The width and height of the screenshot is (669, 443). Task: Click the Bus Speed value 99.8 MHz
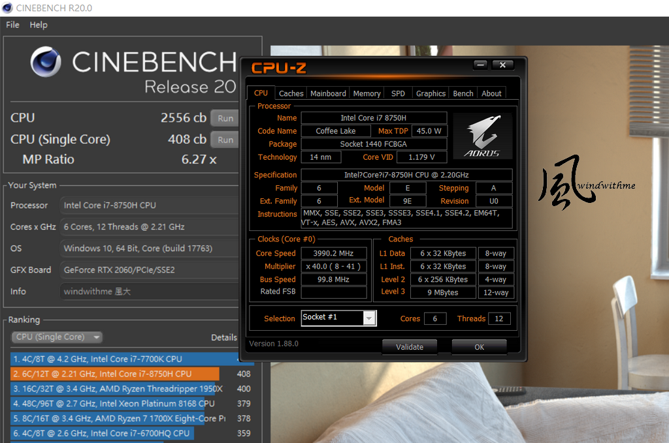(x=334, y=279)
